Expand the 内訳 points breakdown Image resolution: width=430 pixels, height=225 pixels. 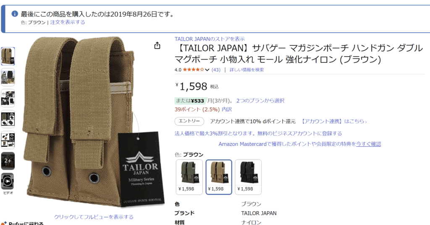click(x=227, y=109)
